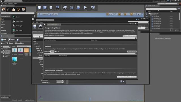The image size is (181, 102).
Task: Select the Place mode icon
Action: pyautogui.click(x=3, y=9)
